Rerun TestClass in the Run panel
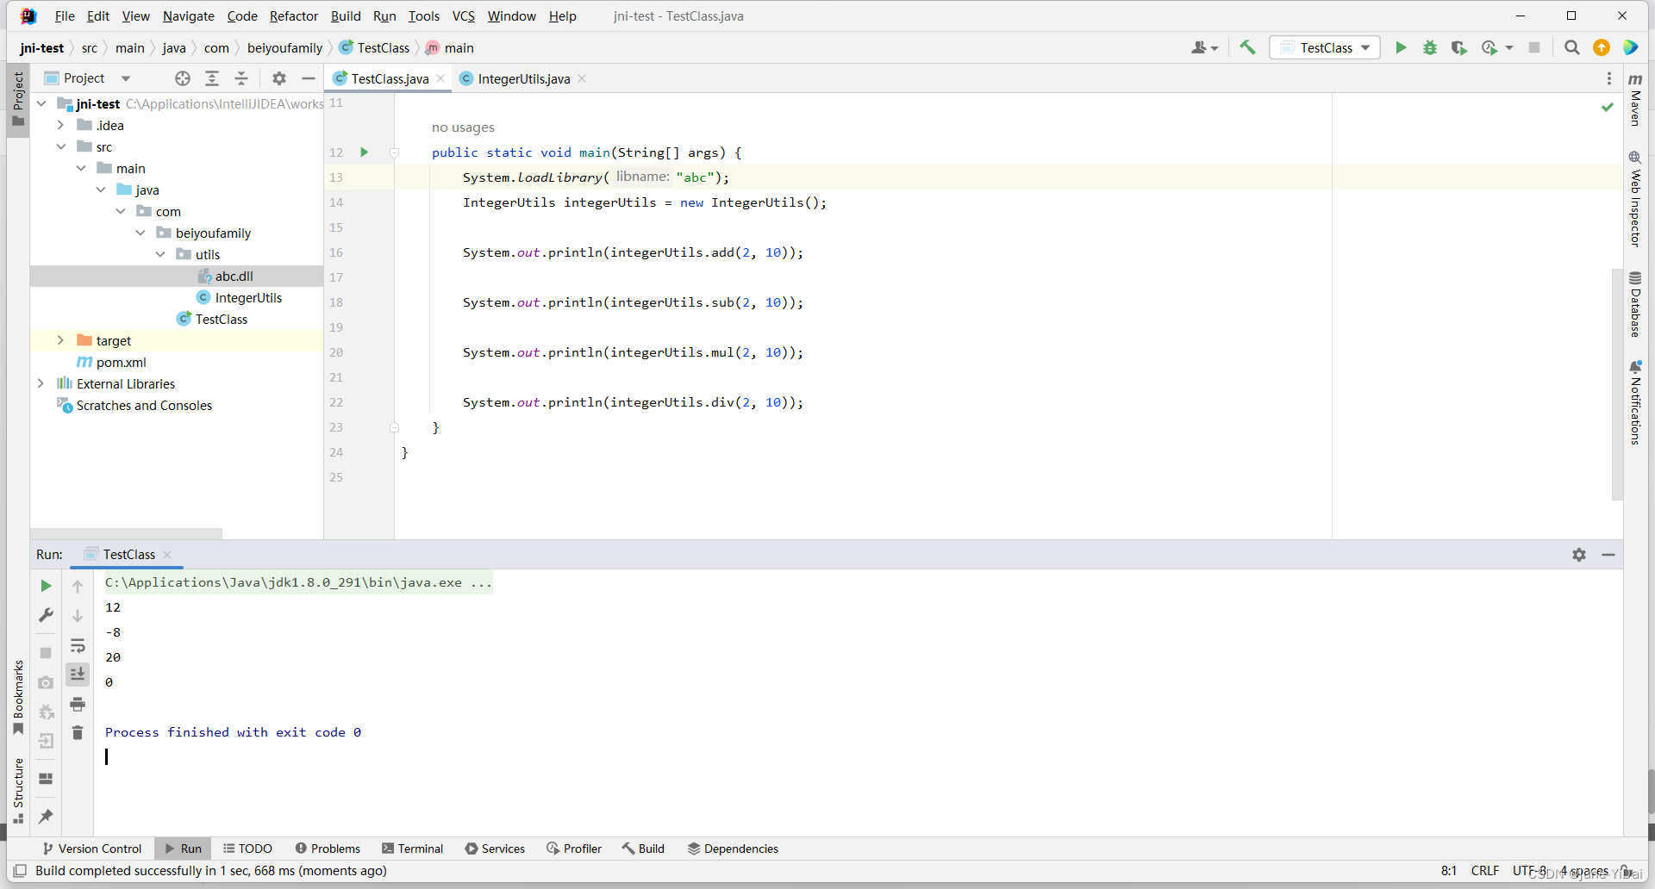The width and height of the screenshot is (1655, 889). [x=46, y=586]
